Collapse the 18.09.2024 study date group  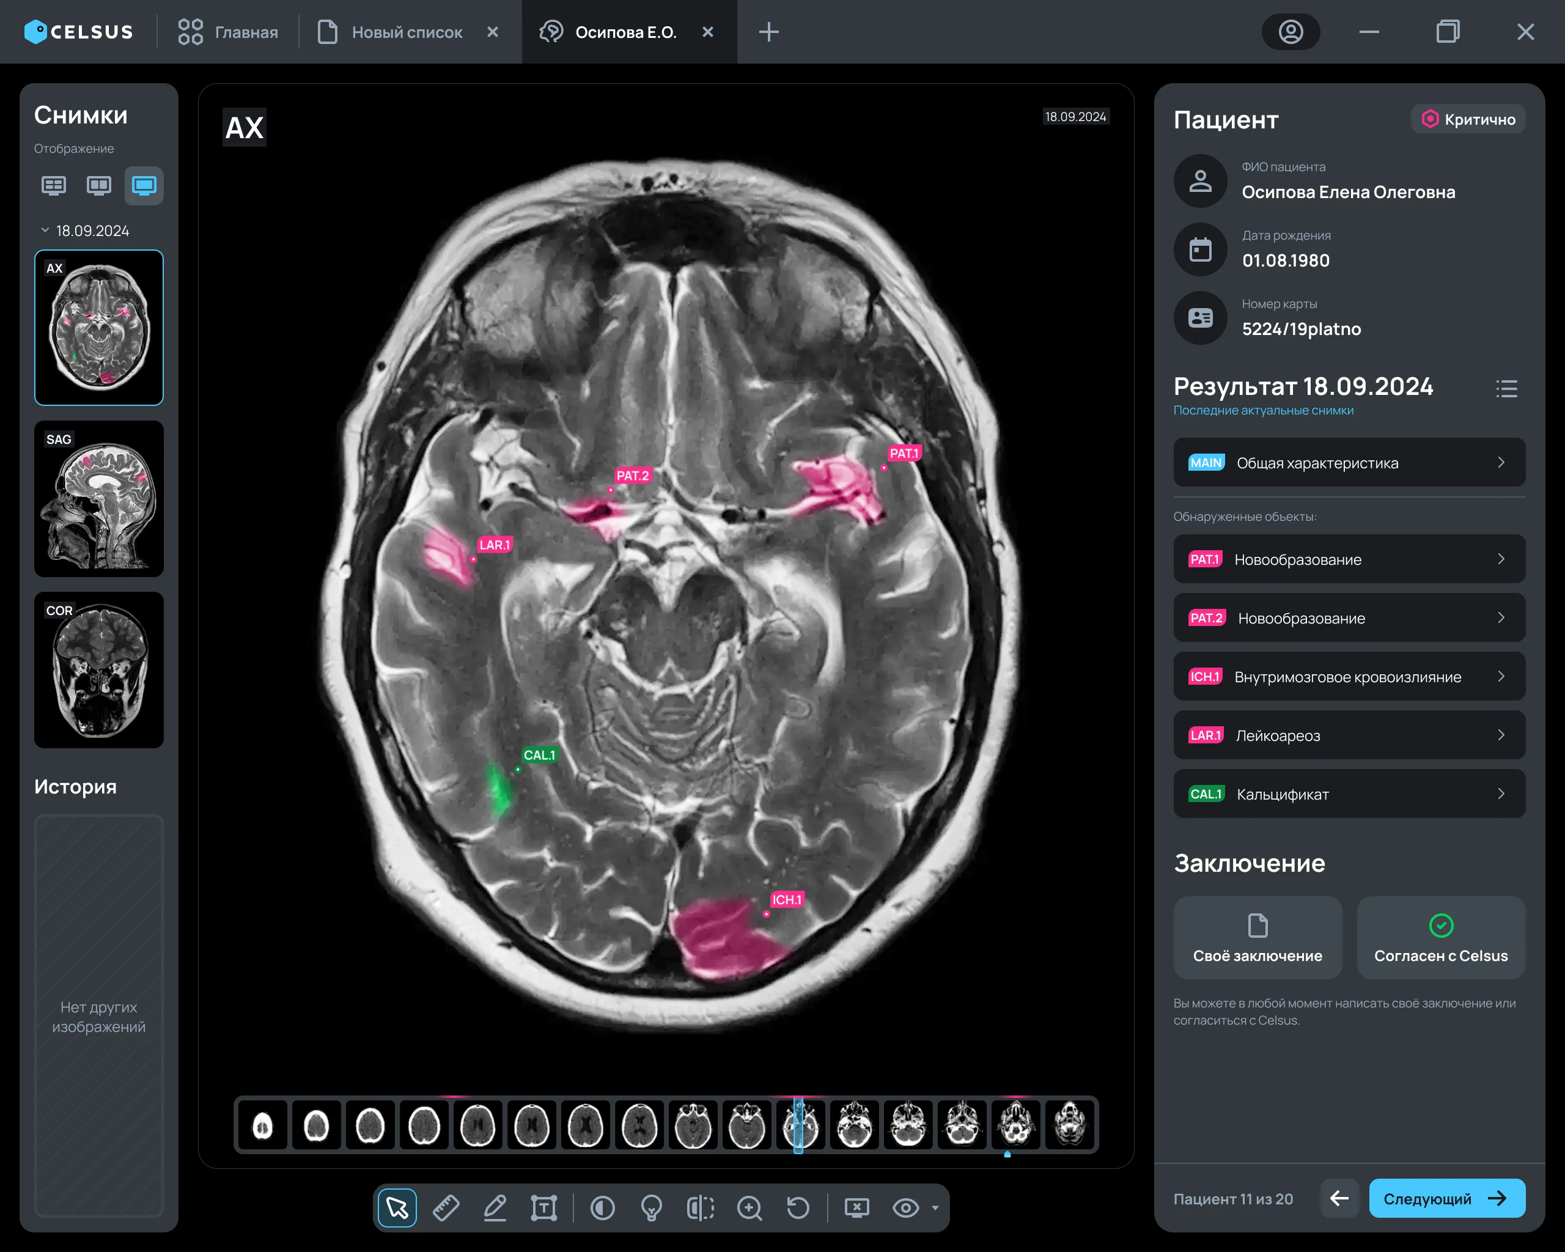pos(45,230)
